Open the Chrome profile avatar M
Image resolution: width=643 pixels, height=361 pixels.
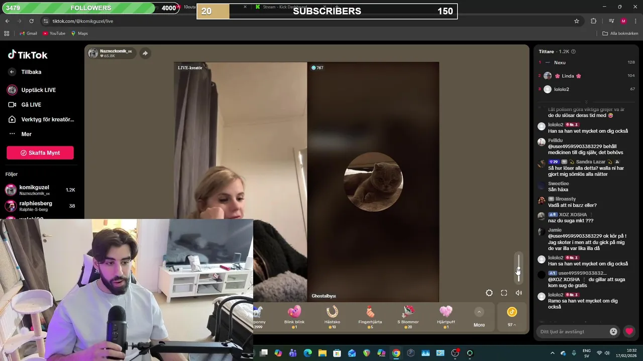(623, 21)
